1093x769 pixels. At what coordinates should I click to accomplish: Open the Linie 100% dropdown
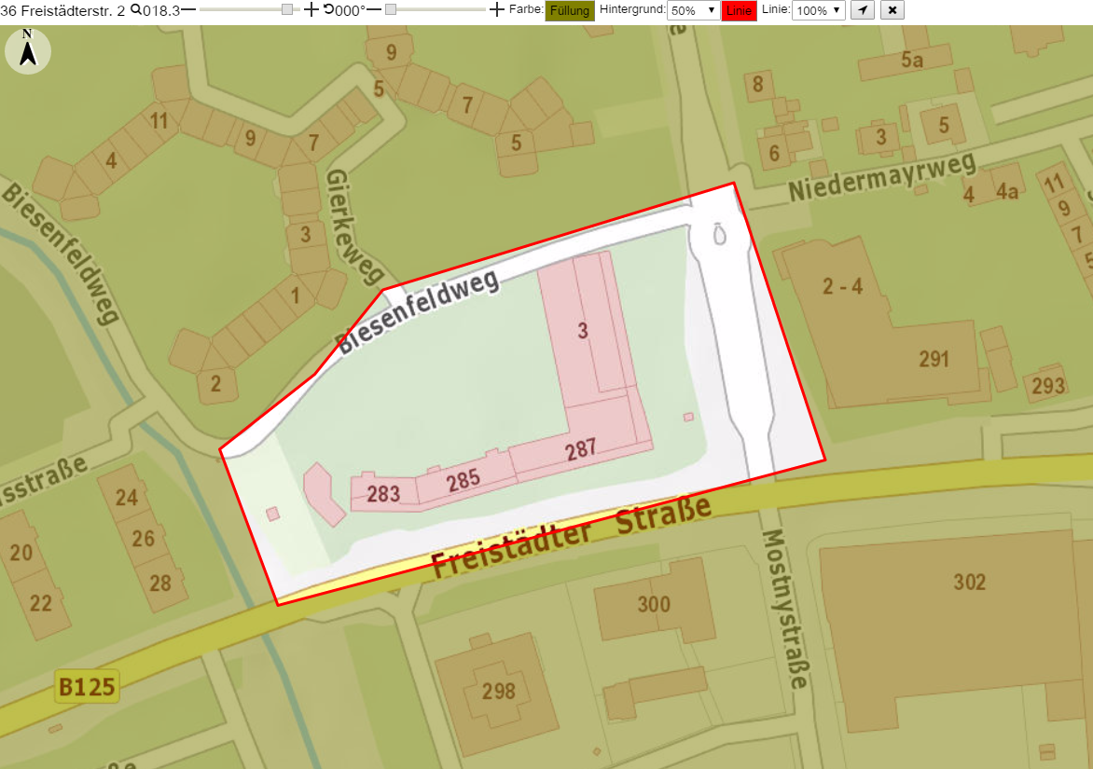point(819,10)
